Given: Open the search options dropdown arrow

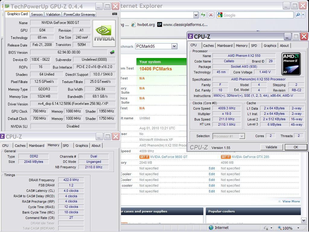Looking at the screenshot, I should [303, 15].
